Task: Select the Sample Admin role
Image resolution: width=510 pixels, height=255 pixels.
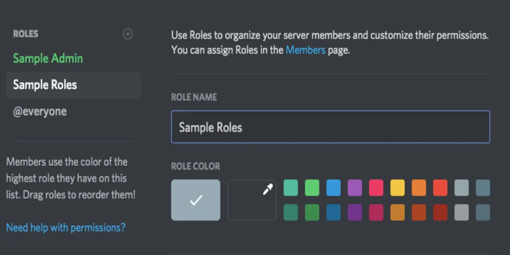Action: (48, 59)
